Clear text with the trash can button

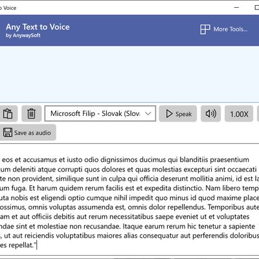(32, 113)
